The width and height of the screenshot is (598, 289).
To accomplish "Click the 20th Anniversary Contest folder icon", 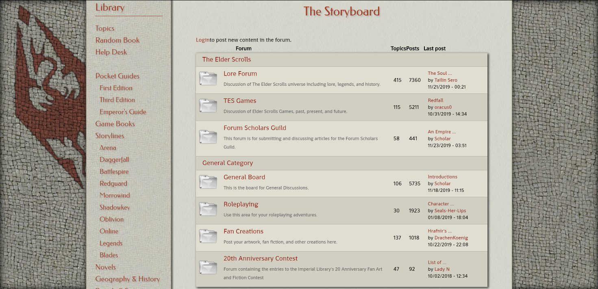I will click(208, 267).
